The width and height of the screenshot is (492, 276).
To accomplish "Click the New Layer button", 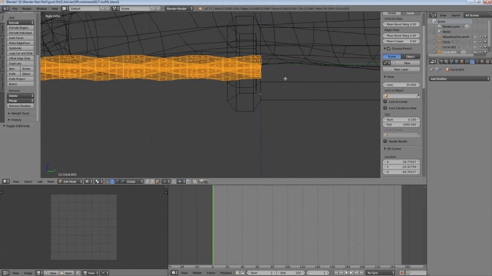I will pos(401,70).
